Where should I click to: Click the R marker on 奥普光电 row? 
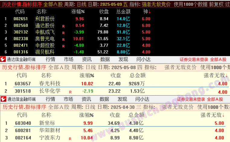63,39
